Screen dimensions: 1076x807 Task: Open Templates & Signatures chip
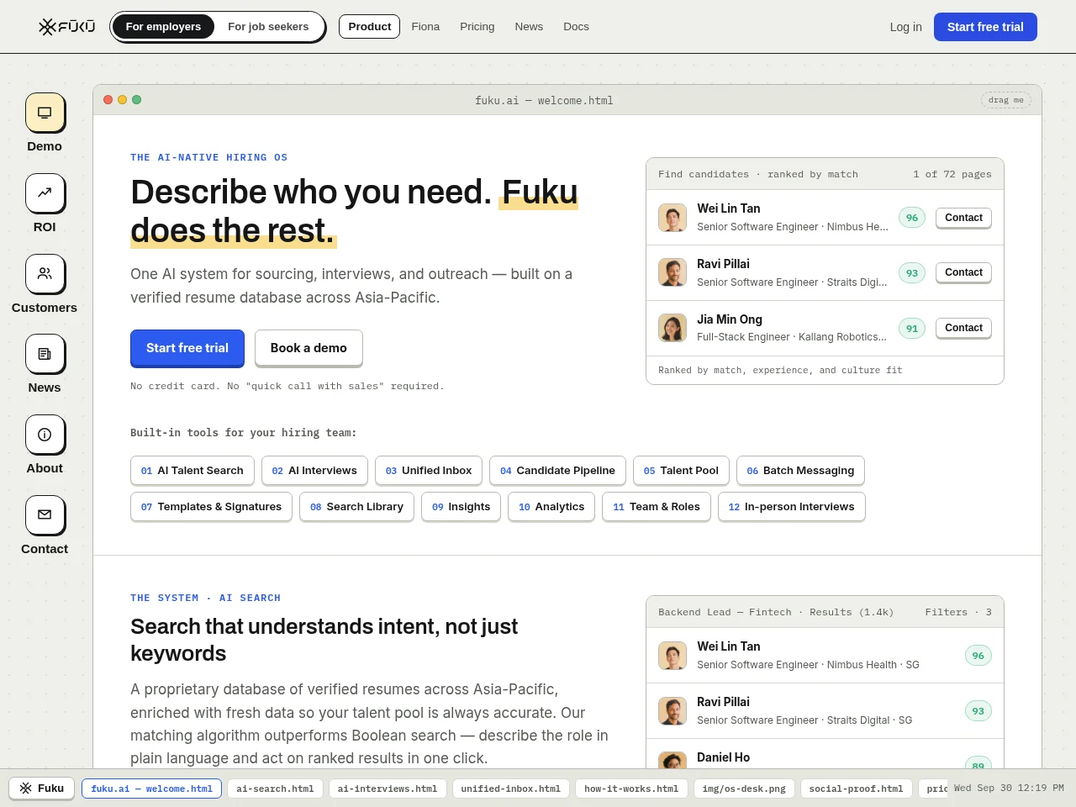click(x=211, y=507)
